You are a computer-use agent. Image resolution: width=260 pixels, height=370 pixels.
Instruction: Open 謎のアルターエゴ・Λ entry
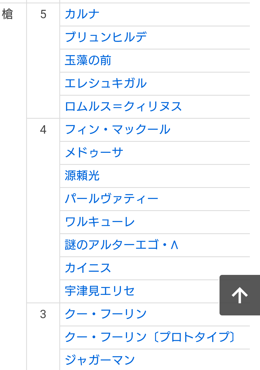coord(121,245)
